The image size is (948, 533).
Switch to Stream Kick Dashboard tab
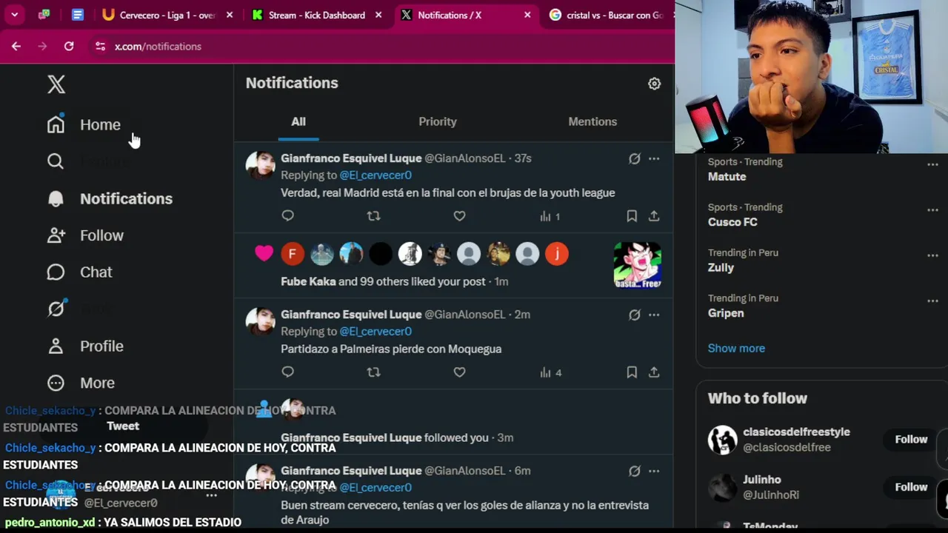click(x=316, y=15)
